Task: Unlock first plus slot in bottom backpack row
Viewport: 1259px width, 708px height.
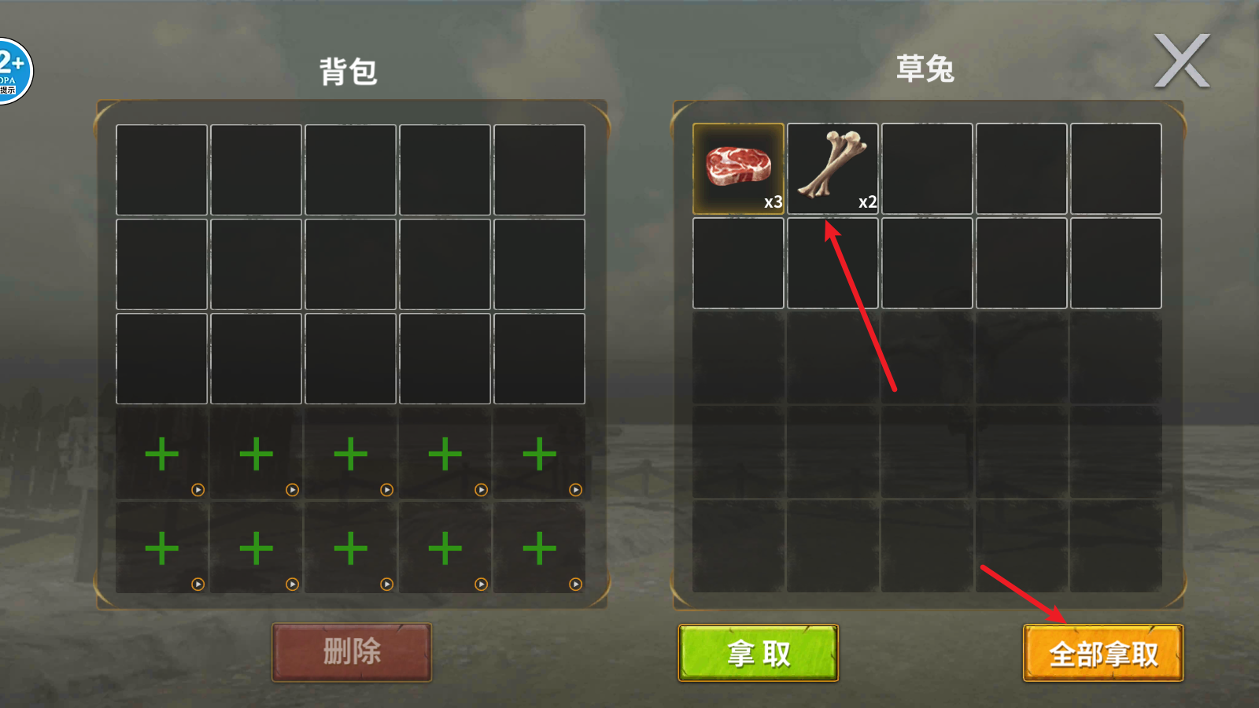Action: coord(162,548)
